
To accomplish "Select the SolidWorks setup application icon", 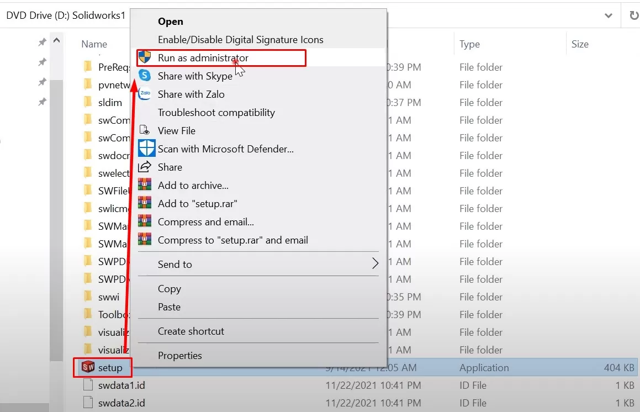I will 88,367.
